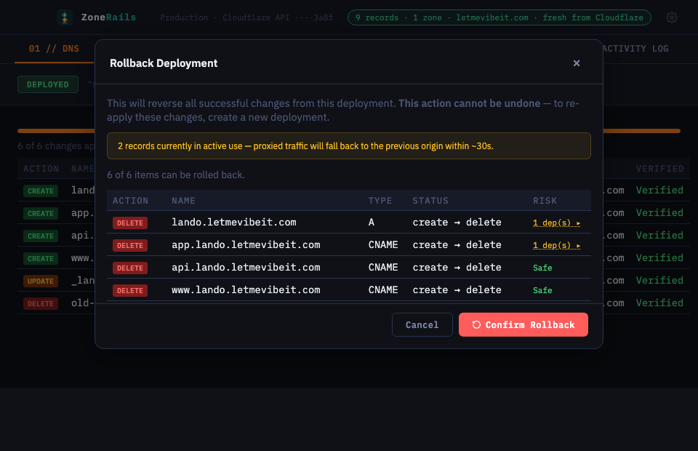Click the active-use warning banner

(348, 145)
